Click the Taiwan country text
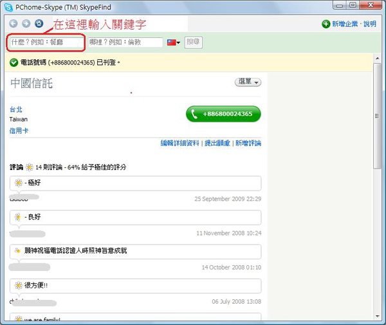 point(19,120)
